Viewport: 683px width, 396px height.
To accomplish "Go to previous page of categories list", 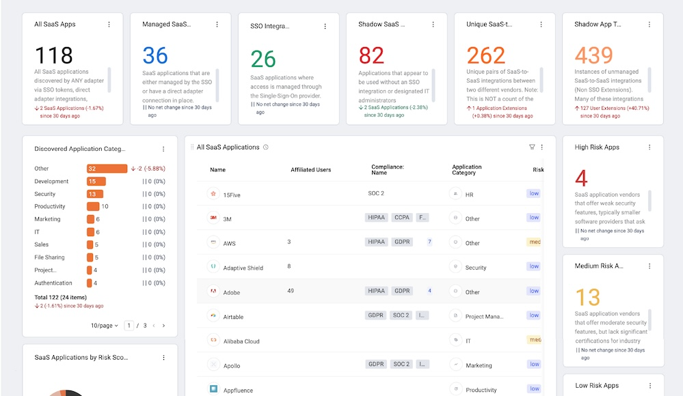I will (x=154, y=326).
